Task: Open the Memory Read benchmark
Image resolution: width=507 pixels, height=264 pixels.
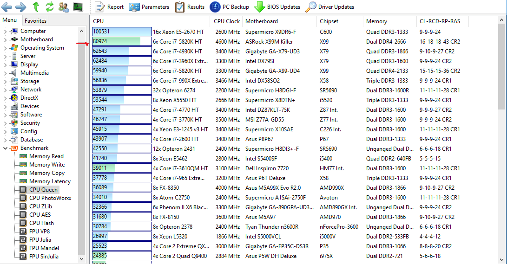Action: tap(46, 156)
